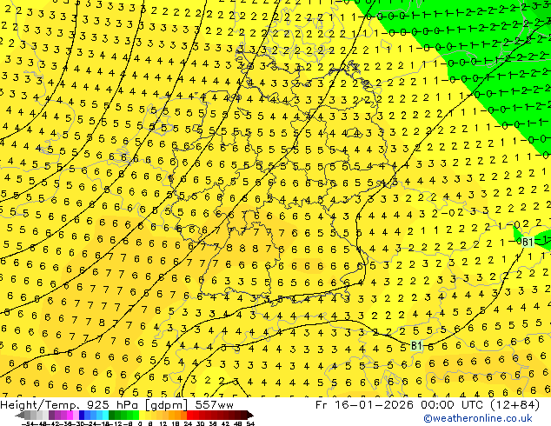The width and height of the screenshot is (551, 426).
Task: Select the B1 contour label beside the green patch
Action: pos(528,243)
